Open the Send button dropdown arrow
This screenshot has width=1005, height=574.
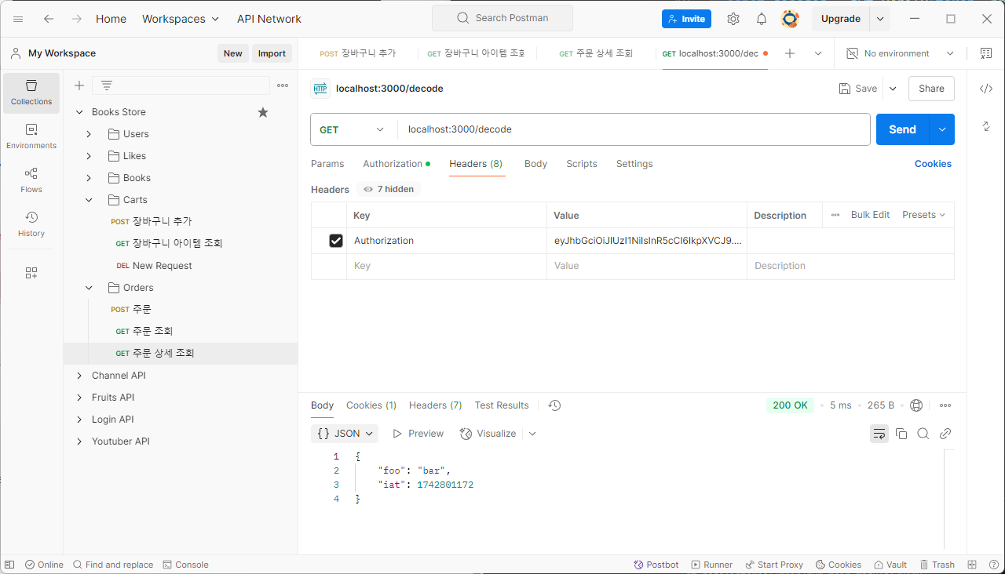(x=942, y=129)
